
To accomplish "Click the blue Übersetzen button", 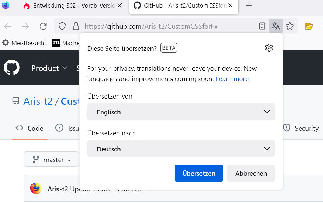I will [199, 173].
